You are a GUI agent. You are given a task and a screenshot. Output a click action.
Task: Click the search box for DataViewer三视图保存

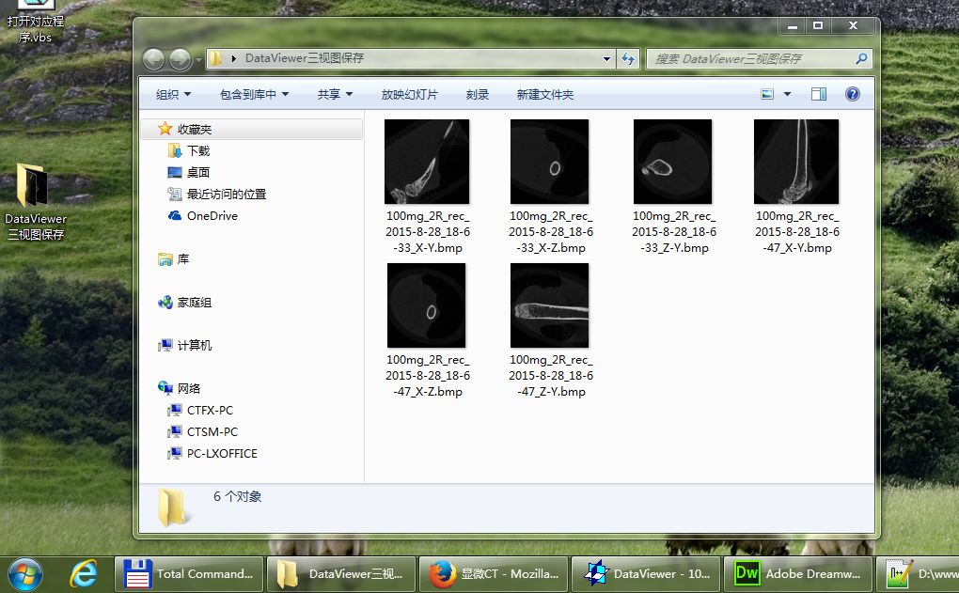(x=759, y=58)
